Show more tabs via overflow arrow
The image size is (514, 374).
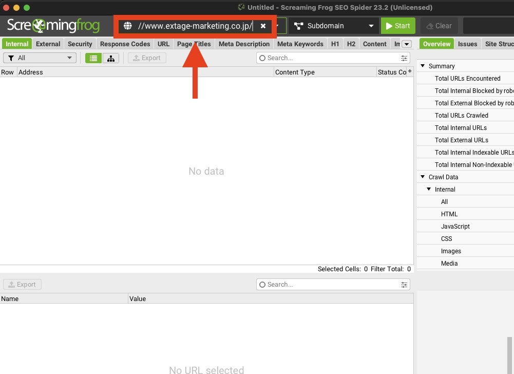click(406, 44)
